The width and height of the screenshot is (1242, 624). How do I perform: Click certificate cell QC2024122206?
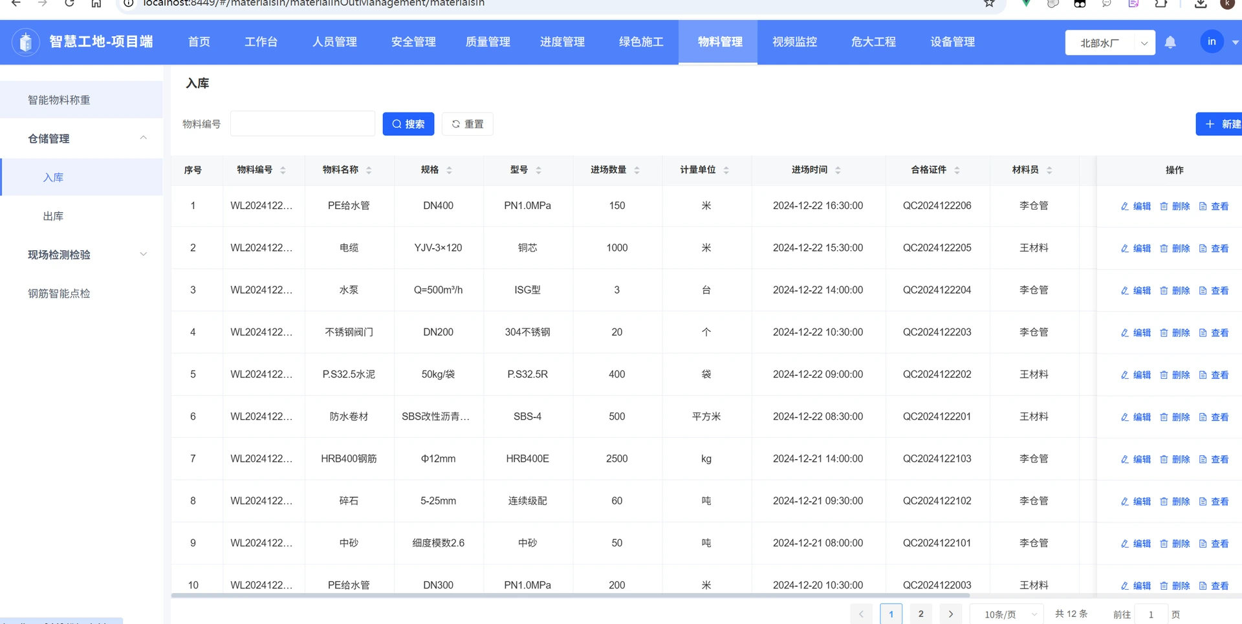click(937, 206)
